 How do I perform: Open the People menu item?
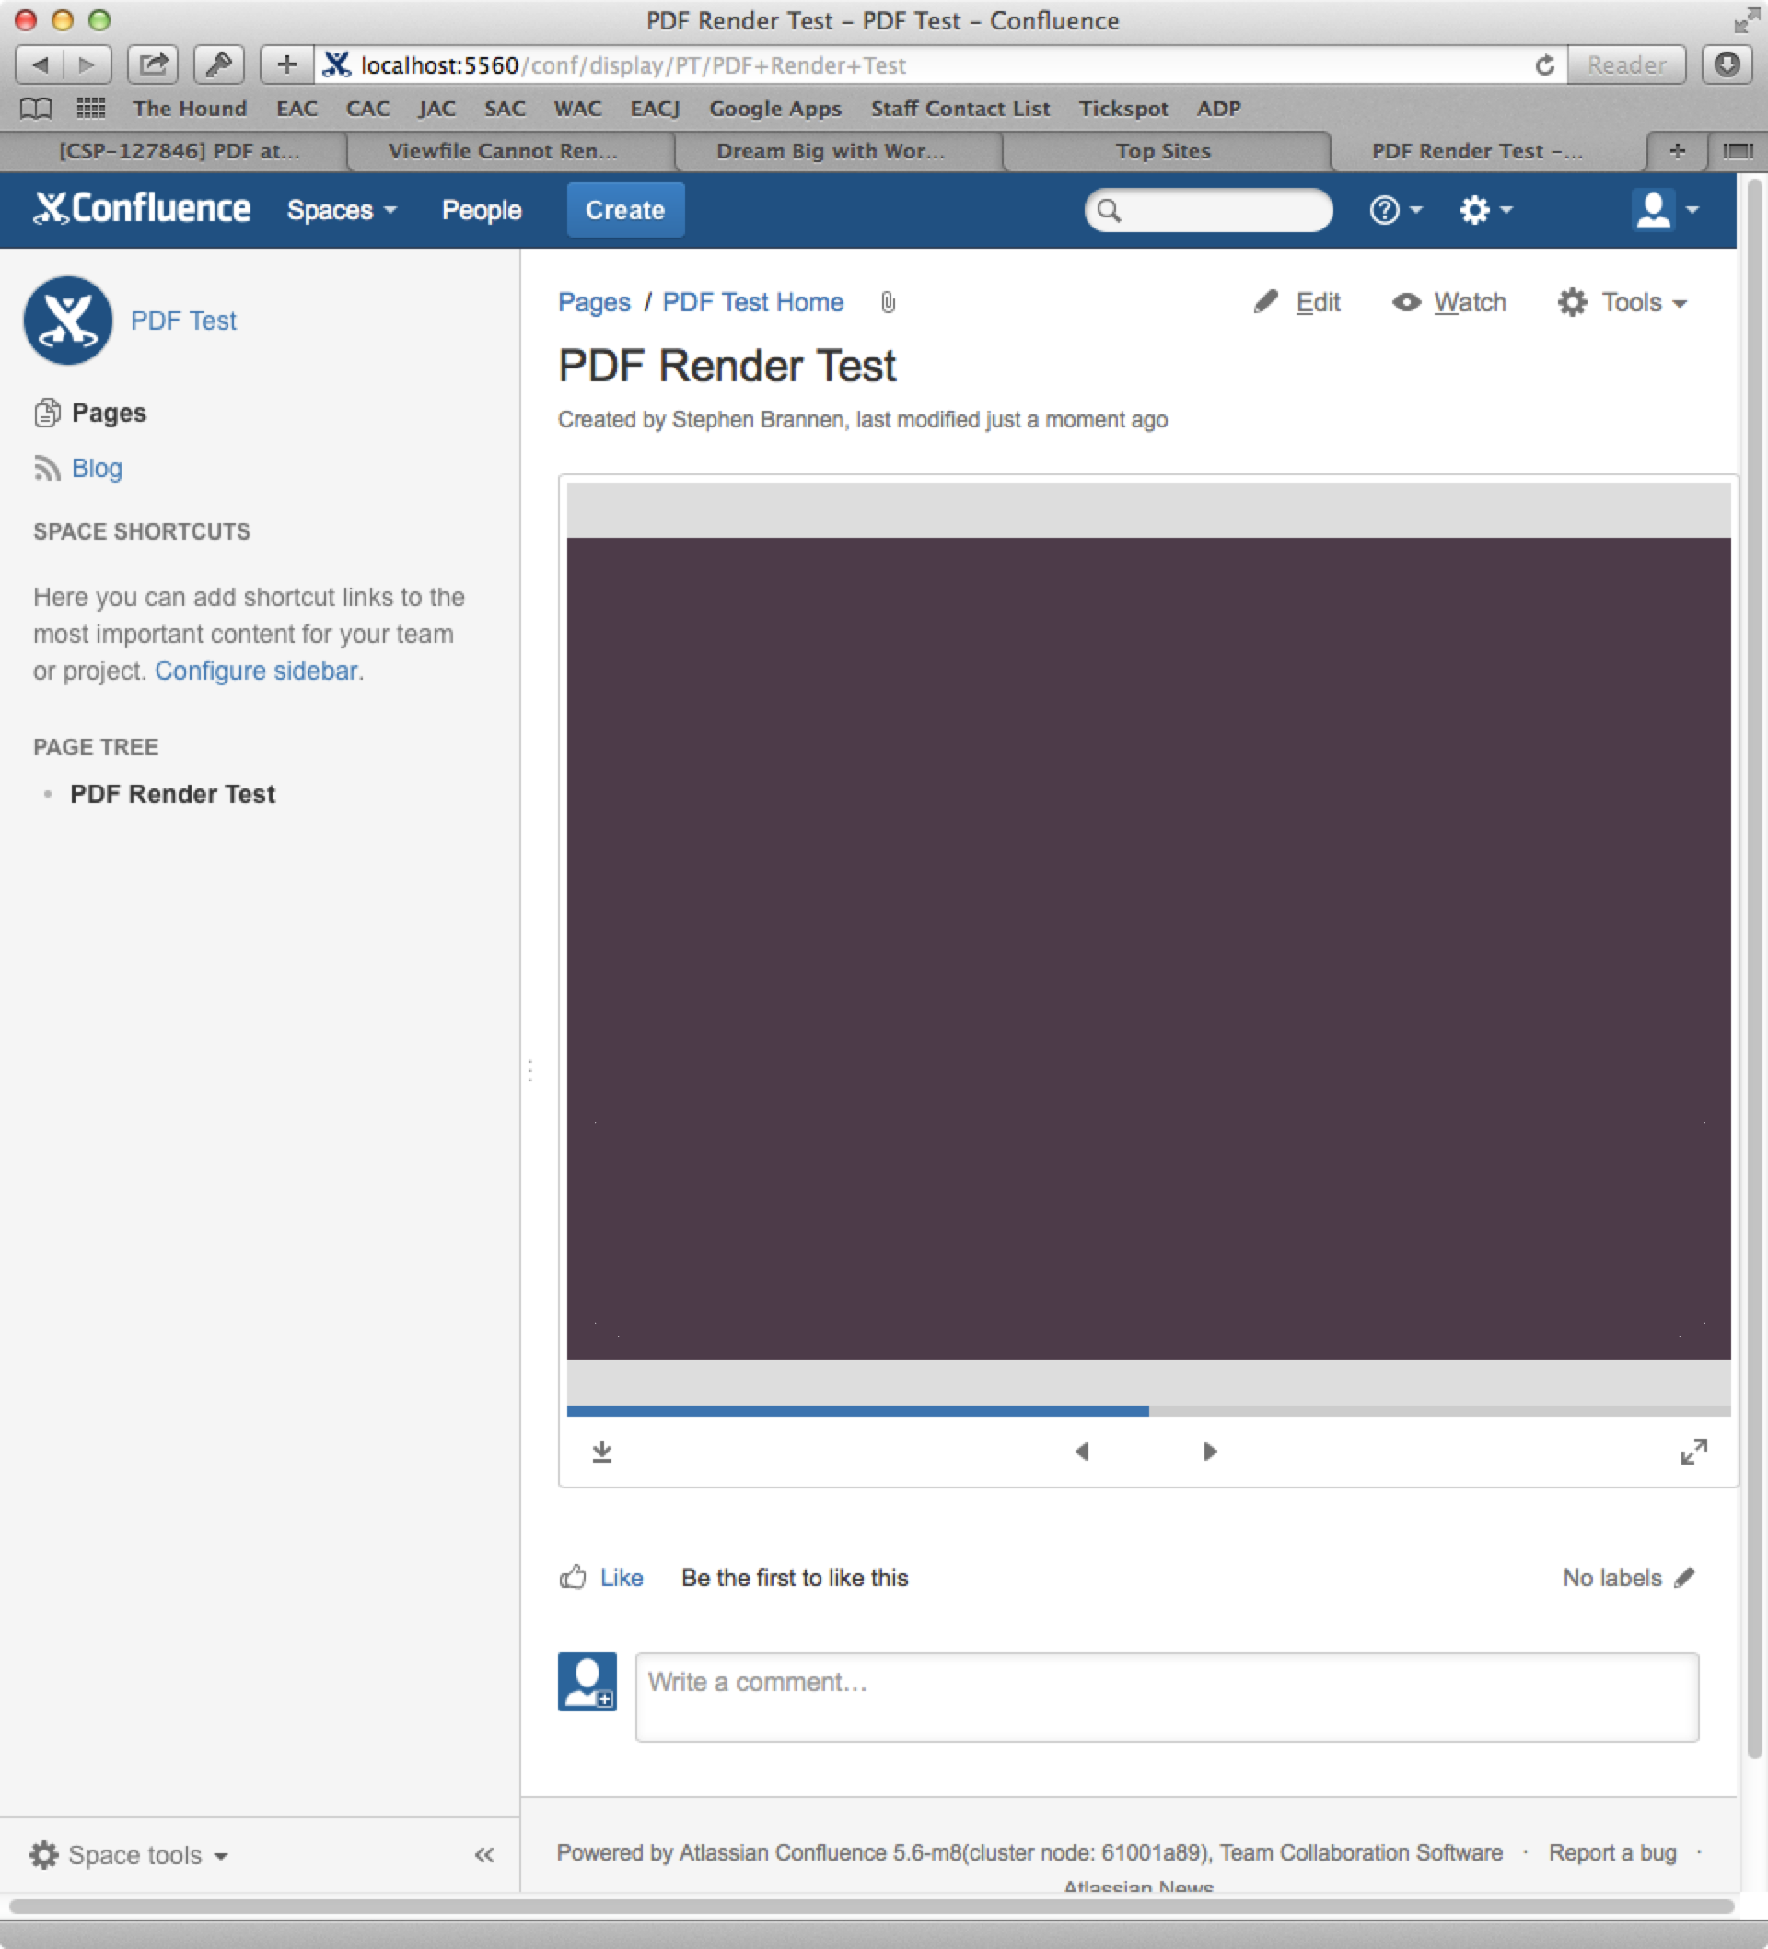tap(482, 210)
